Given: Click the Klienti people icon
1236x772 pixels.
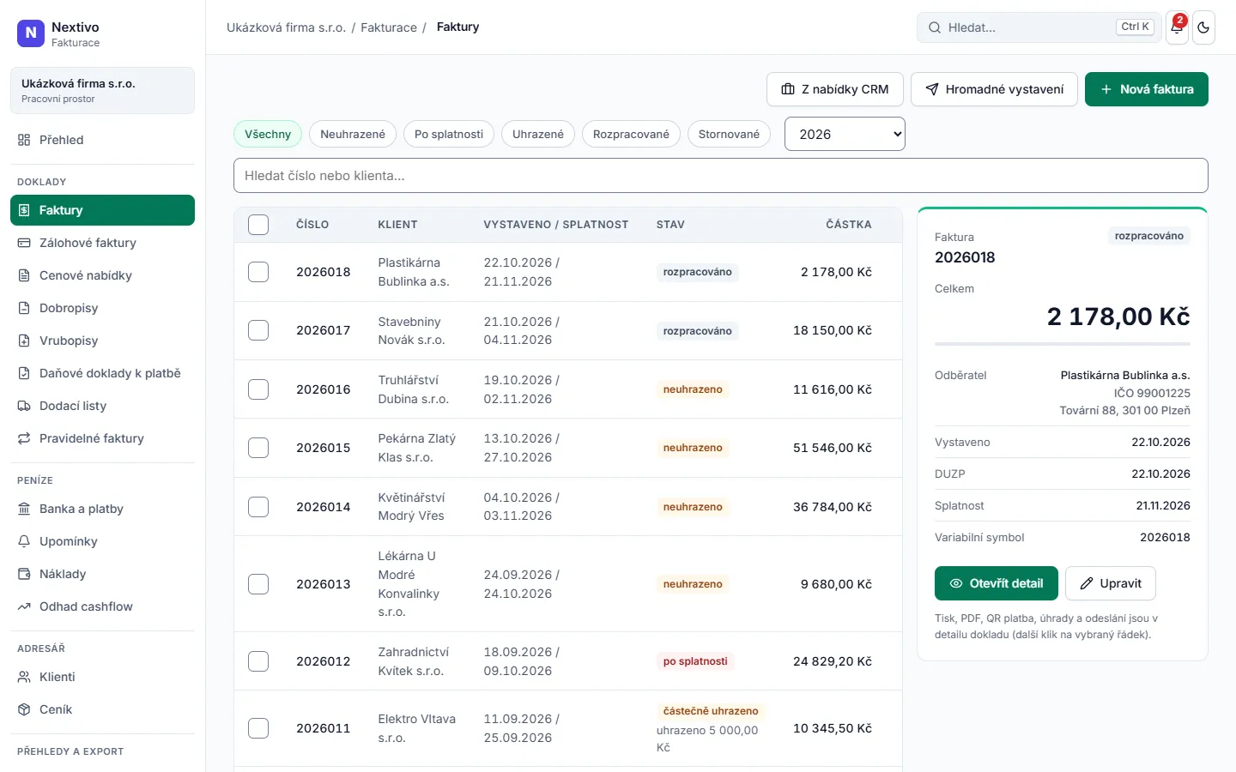Looking at the screenshot, I should tap(24, 677).
